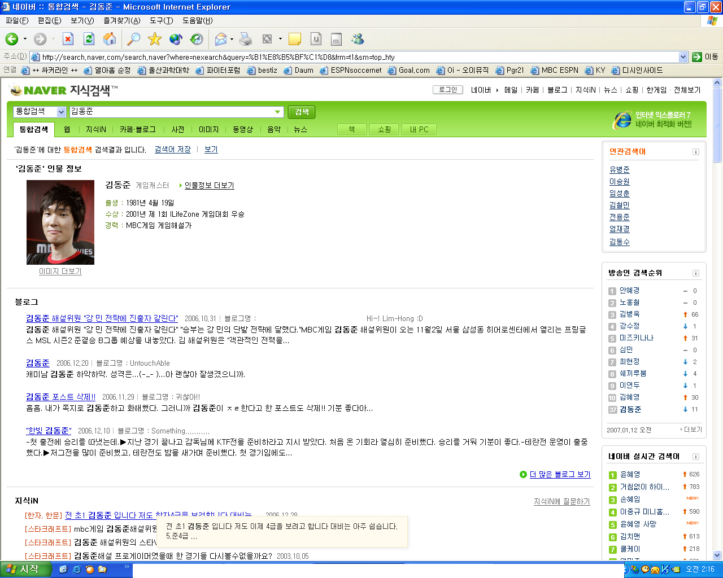
Task: Switch to the 이미지 search tab
Action: click(x=208, y=129)
